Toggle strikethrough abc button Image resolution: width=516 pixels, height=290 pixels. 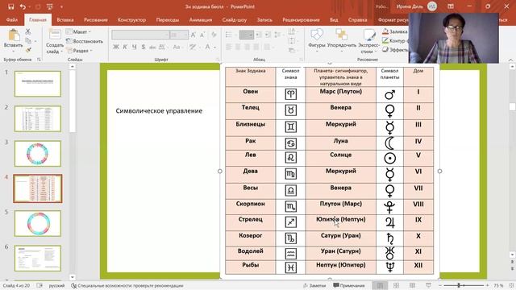(x=152, y=47)
